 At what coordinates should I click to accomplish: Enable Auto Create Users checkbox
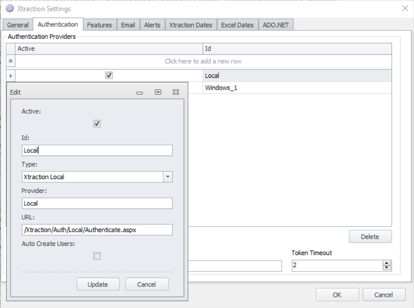97,256
